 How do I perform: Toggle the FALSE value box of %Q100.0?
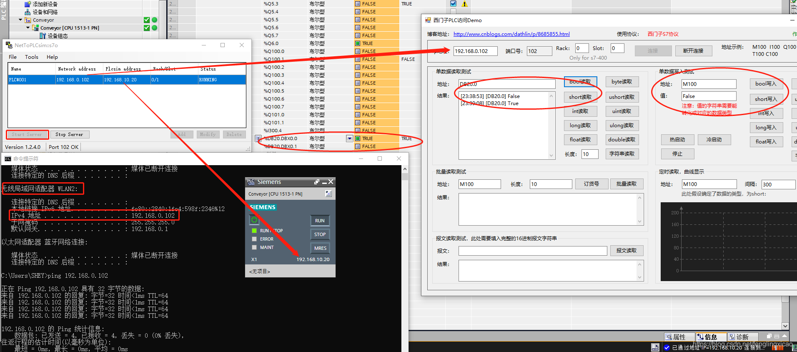358,51
